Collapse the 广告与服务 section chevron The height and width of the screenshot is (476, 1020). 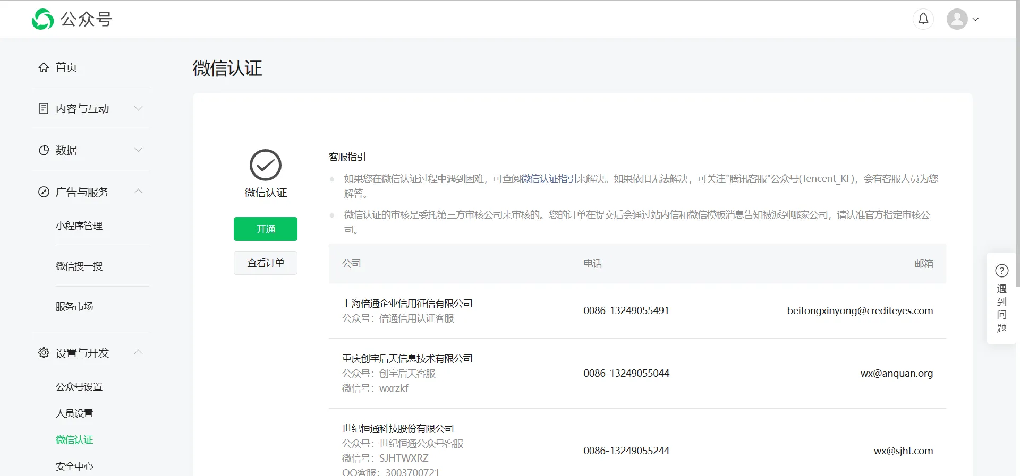click(139, 192)
